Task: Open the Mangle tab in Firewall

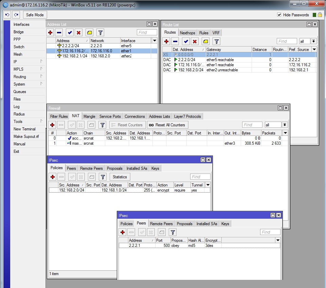Action: coord(89,116)
